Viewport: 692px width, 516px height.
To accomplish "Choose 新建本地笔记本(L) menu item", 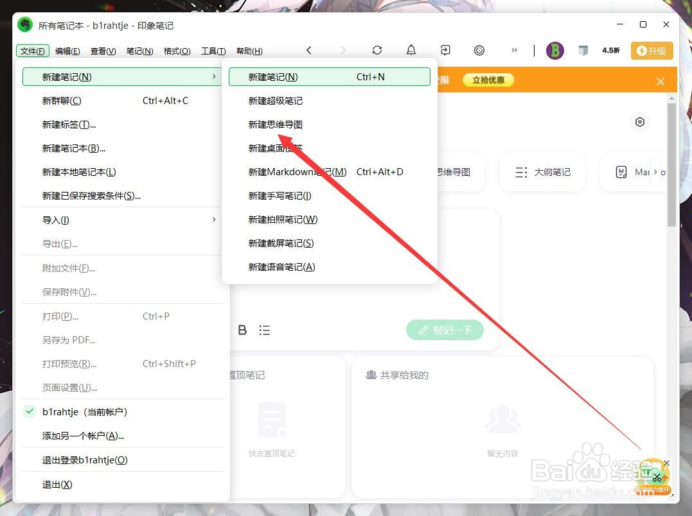I will 122,172.
